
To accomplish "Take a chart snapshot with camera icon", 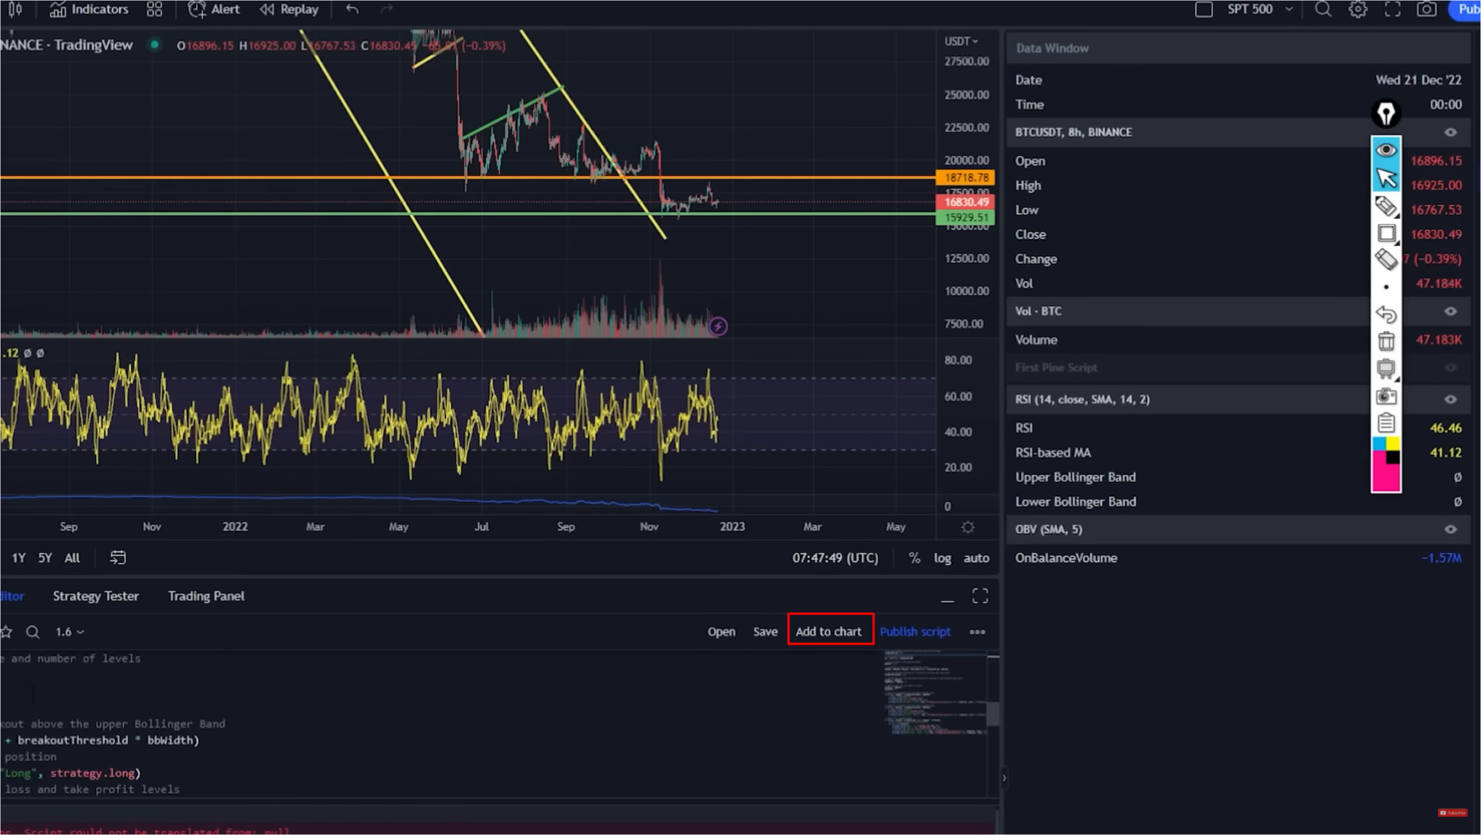I will (1426, 9).
